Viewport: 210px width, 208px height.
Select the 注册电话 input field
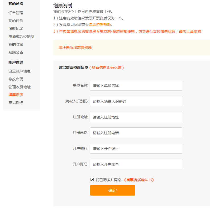tap(136, 133)
